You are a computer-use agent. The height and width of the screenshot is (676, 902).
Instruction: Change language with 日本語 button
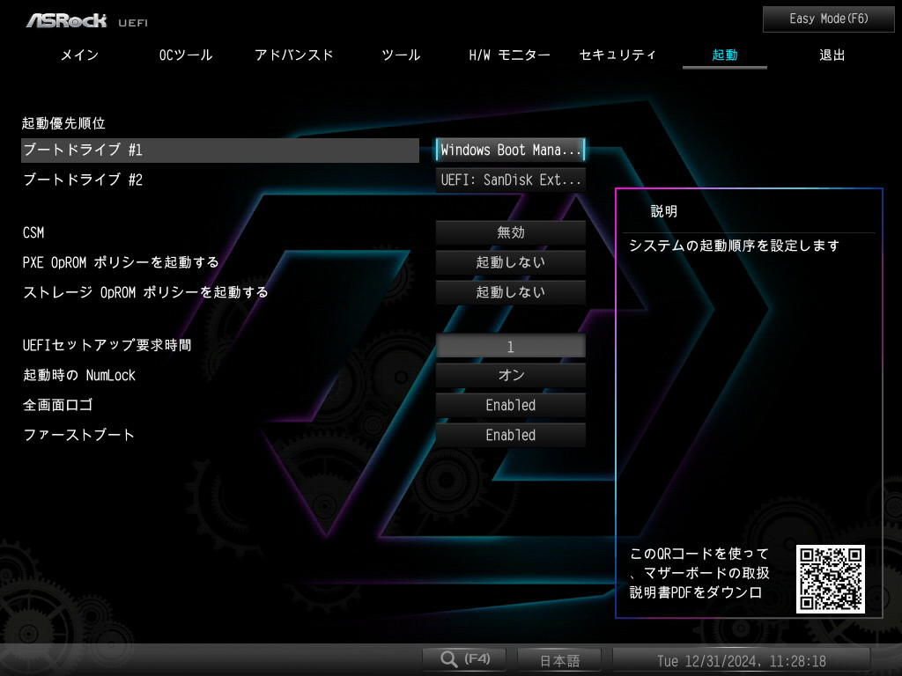tap(559, 660)
